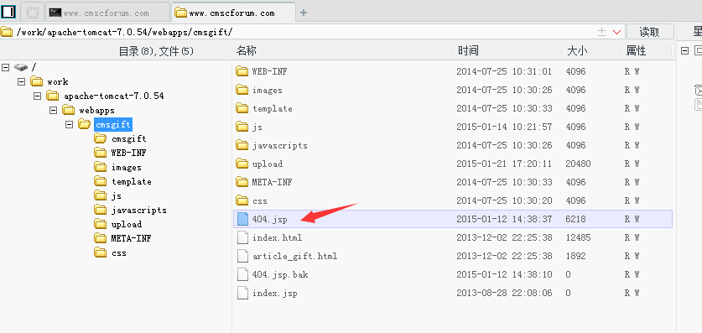This screenshot has width=702, height=333.
Task: Click upload folder icon in file list
Action: pos(242,164)
